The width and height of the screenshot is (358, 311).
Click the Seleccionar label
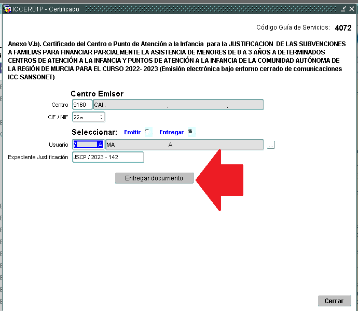94,132
